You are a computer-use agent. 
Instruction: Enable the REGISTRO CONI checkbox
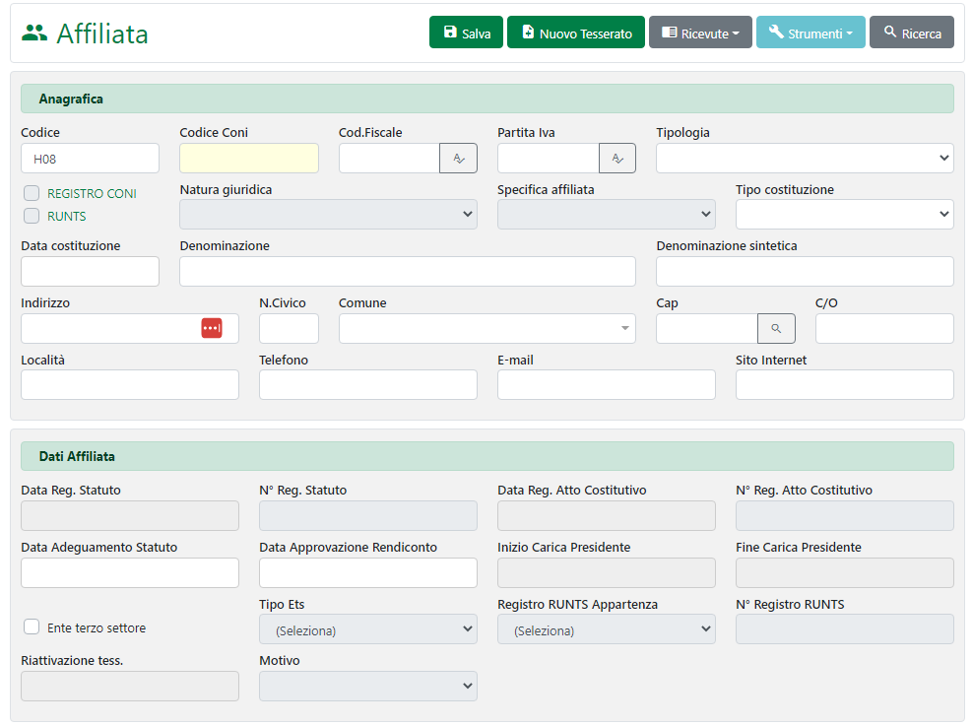click(x=32, y=194)
